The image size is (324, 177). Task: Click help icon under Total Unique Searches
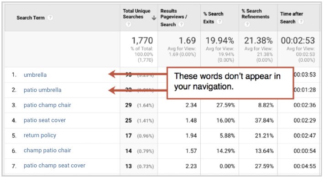(x=128, y=24)
